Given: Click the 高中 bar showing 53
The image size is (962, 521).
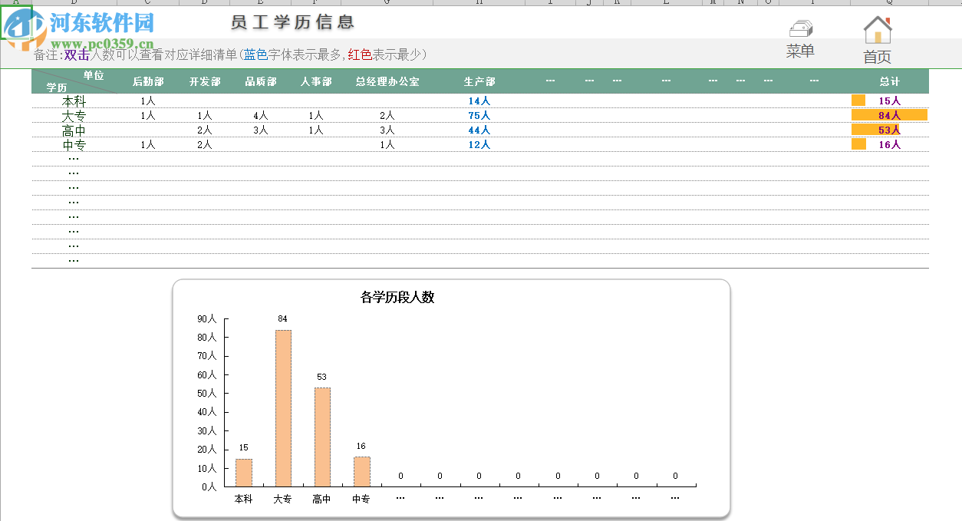Looking at the screenshot, I should click(x=321, y=437).
